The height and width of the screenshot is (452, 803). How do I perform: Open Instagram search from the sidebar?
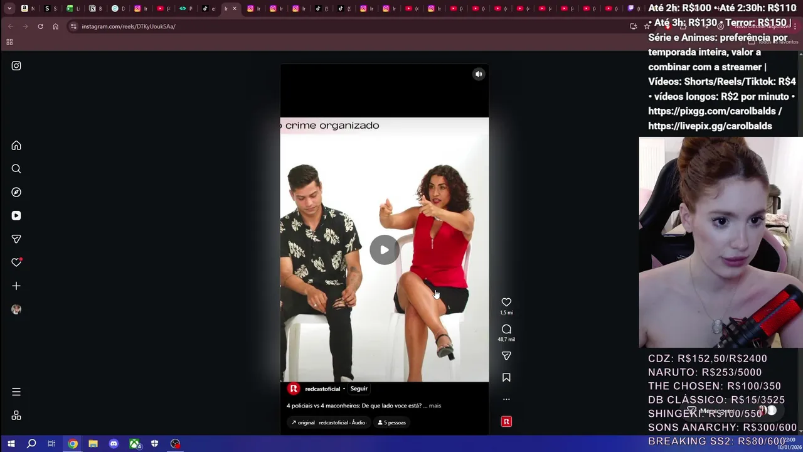pyautogui.click(x=16, y=169)
